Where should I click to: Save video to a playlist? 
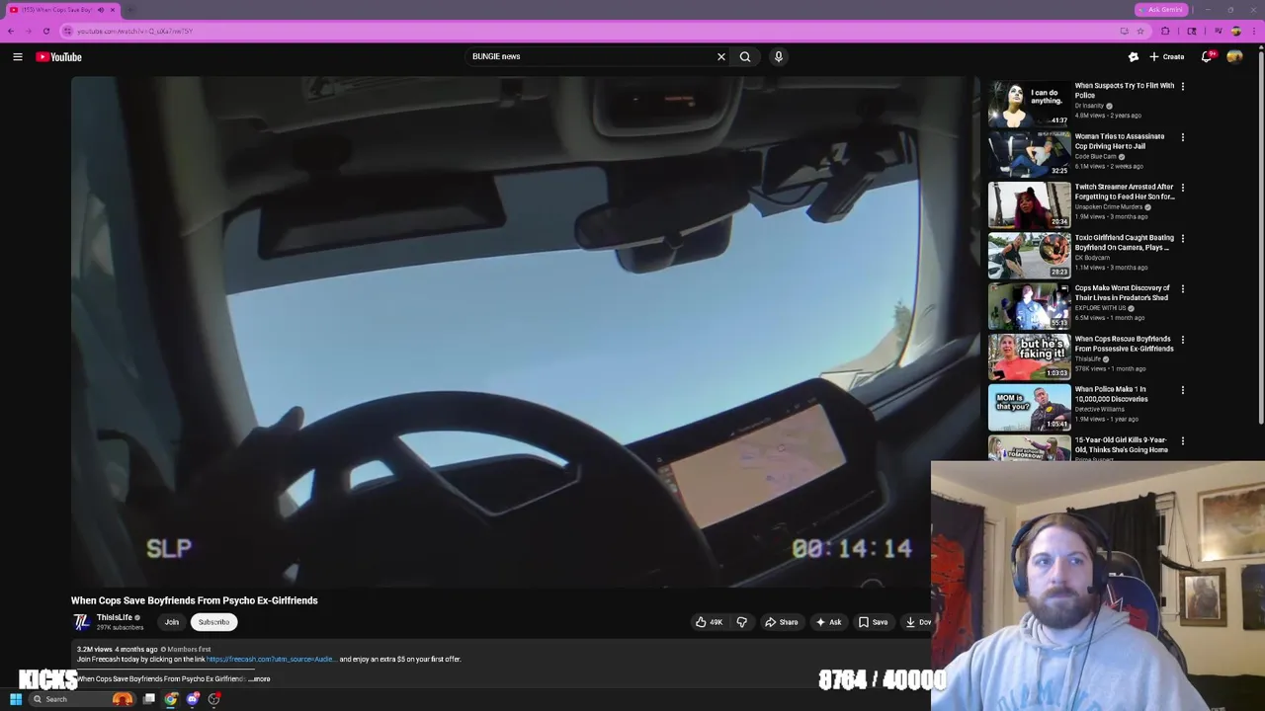click(873, 622)
